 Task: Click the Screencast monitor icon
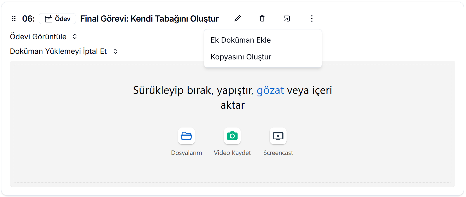pos(278,136)
